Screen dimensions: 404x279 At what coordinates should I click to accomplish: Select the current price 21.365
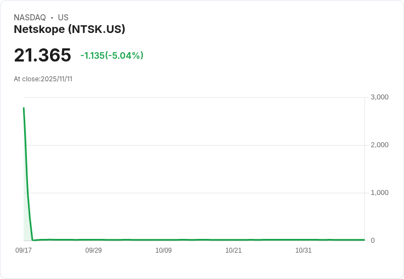pos(42,55)
